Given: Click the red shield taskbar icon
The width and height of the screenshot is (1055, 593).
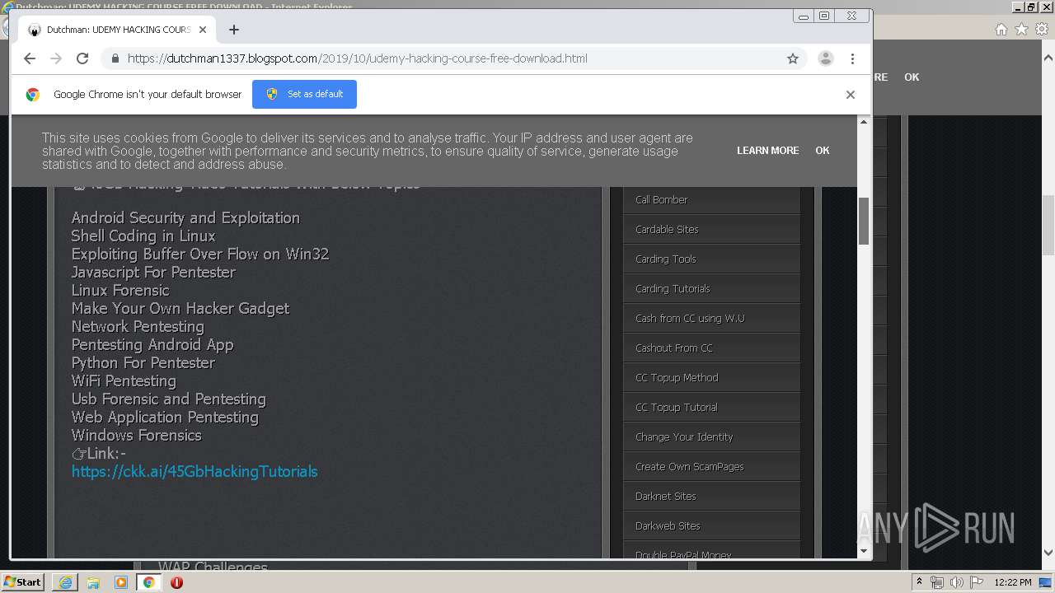Looking at the screenshot, I should point(176,582).
